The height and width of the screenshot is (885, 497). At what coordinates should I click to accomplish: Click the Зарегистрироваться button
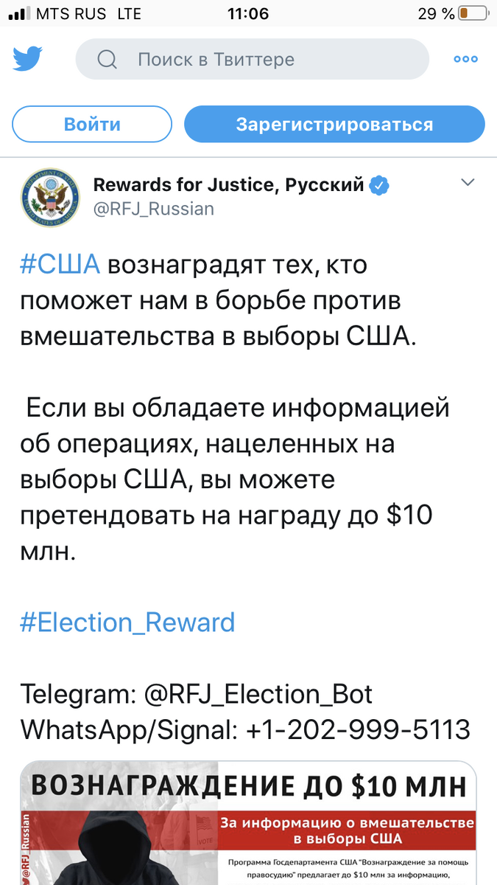click(334, 124)
